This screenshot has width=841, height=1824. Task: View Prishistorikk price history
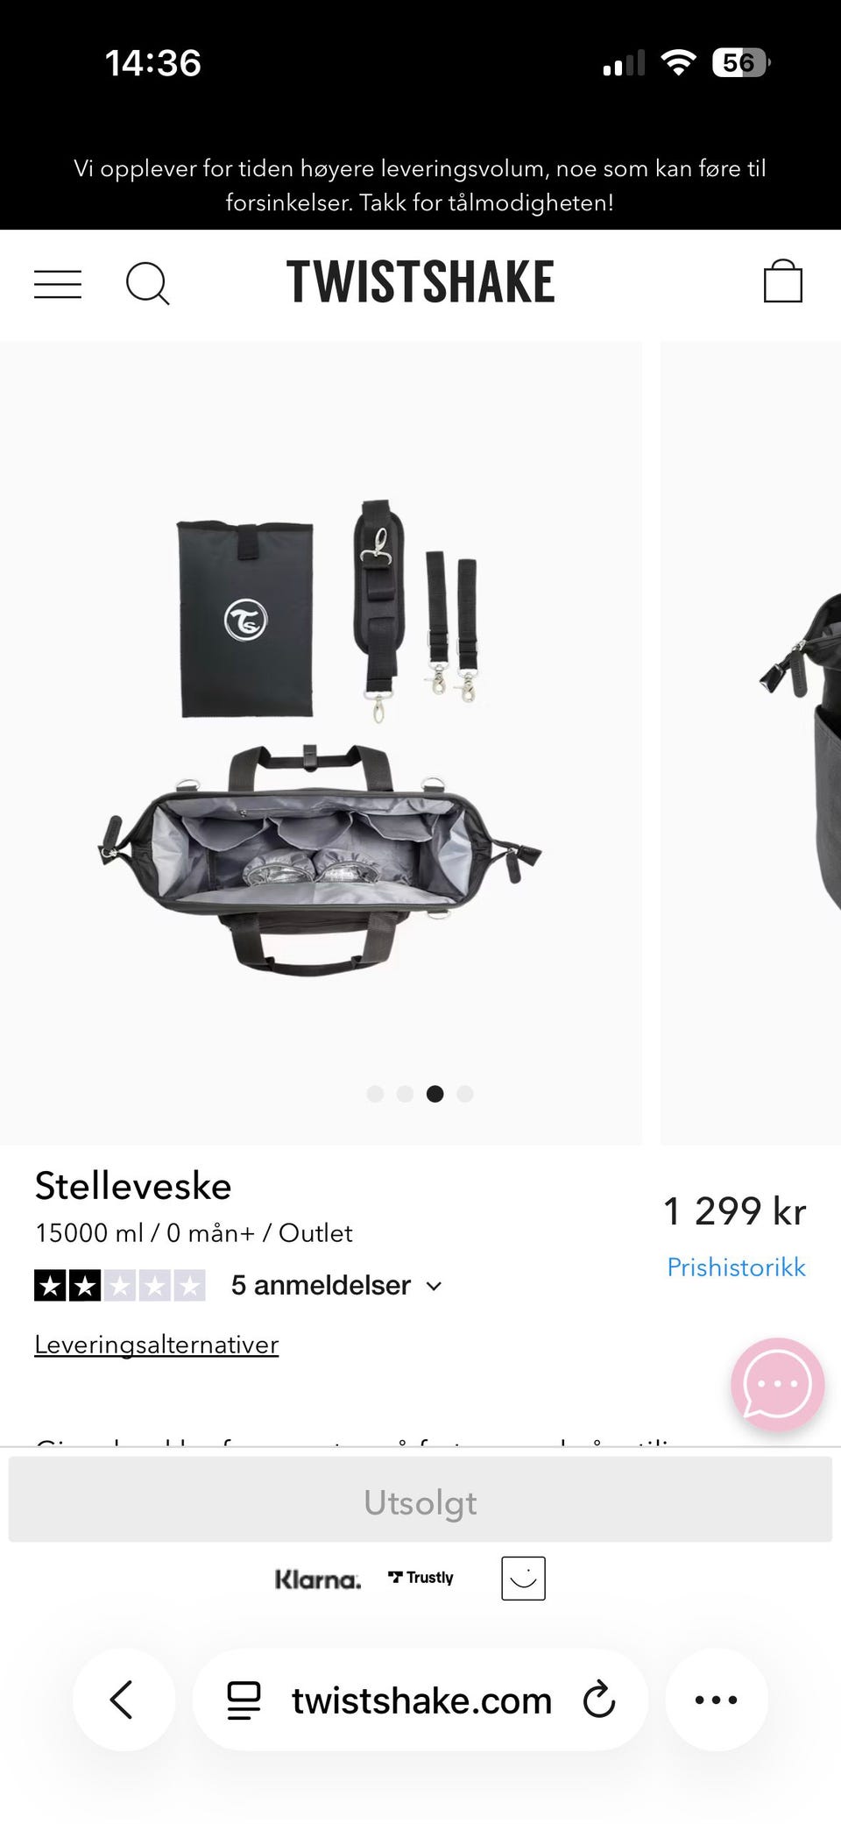pyautogui.click(x=736, y=1267)
